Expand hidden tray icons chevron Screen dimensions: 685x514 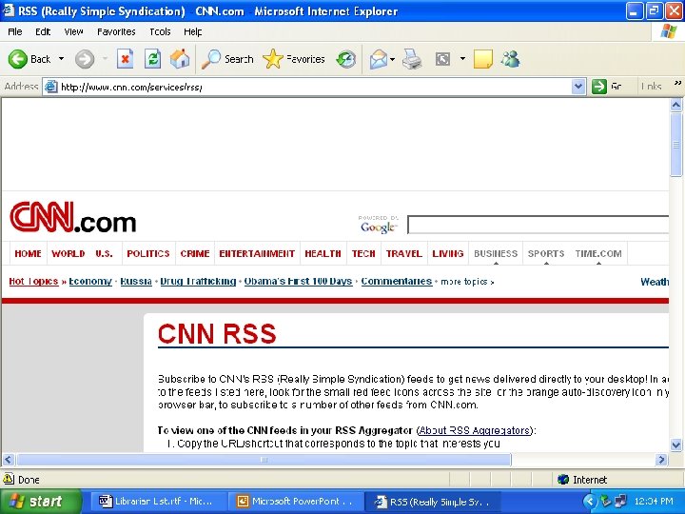click(590, 501)
